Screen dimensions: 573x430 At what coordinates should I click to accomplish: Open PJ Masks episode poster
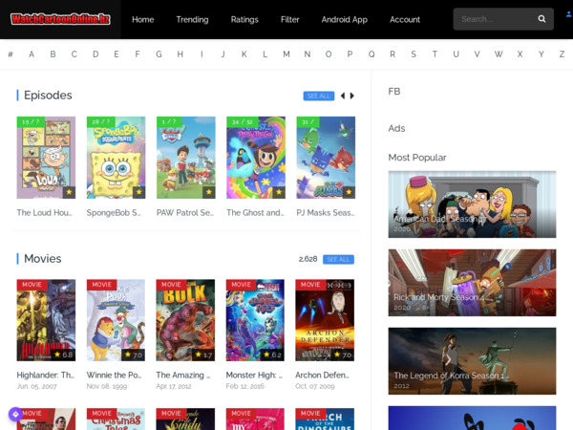tap(326, 158)
